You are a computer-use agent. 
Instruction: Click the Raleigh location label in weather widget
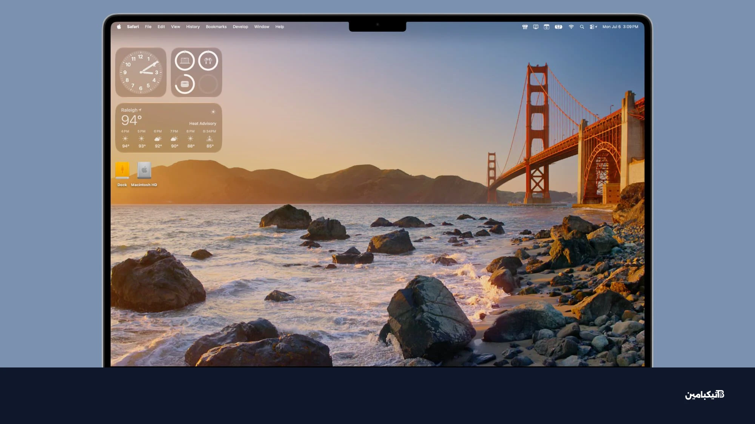131,110
